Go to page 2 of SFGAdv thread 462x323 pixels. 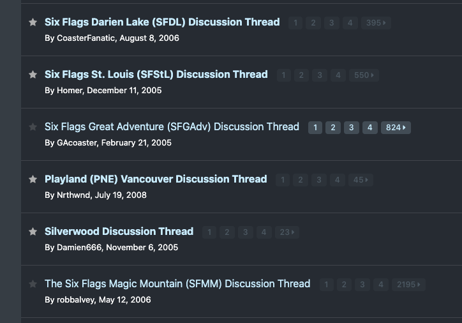[333, 128]
